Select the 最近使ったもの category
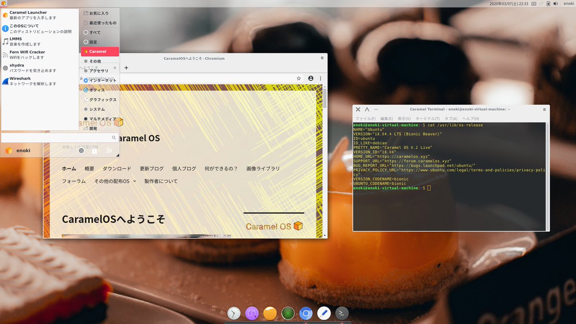The image size is (576, 324). pyautogui.click(x=100, y=23)
